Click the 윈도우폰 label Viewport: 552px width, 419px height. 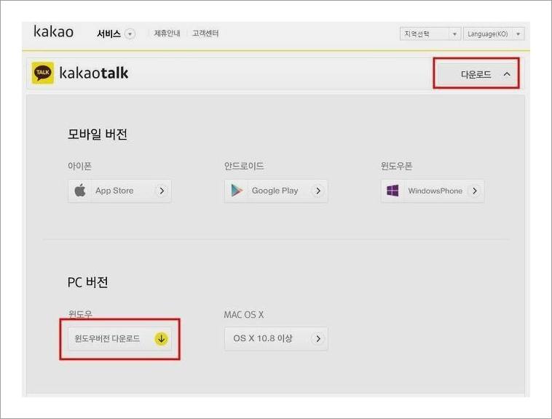[x=396, y=166]
